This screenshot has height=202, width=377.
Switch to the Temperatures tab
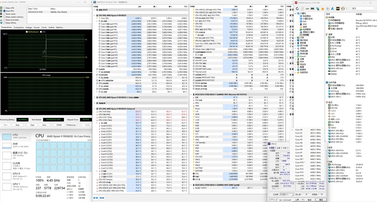(x=6, y=27)
